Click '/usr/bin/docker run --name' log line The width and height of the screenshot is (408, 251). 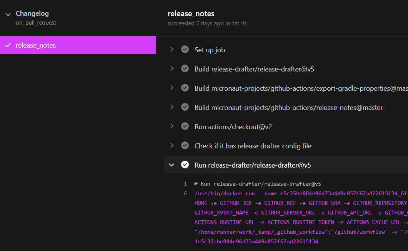tap(301, 193)
